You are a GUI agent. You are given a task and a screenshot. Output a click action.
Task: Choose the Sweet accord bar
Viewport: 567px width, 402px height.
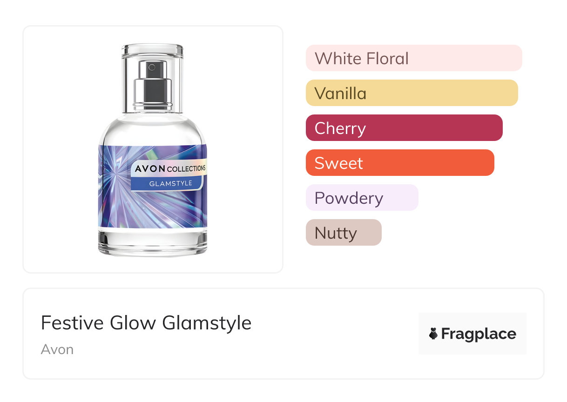(x=399, y=163)
